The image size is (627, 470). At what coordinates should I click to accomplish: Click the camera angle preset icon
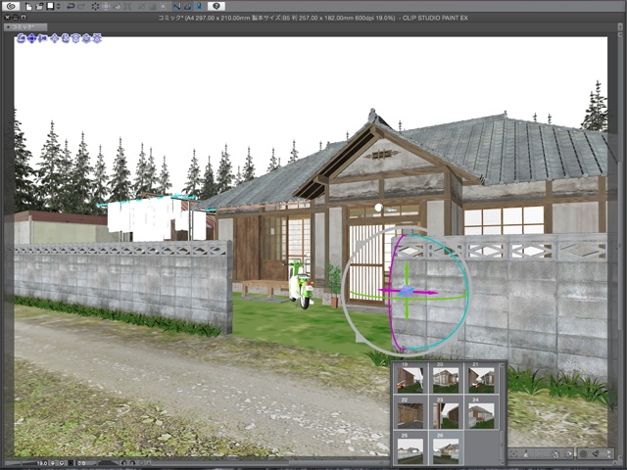pos(555,453)
